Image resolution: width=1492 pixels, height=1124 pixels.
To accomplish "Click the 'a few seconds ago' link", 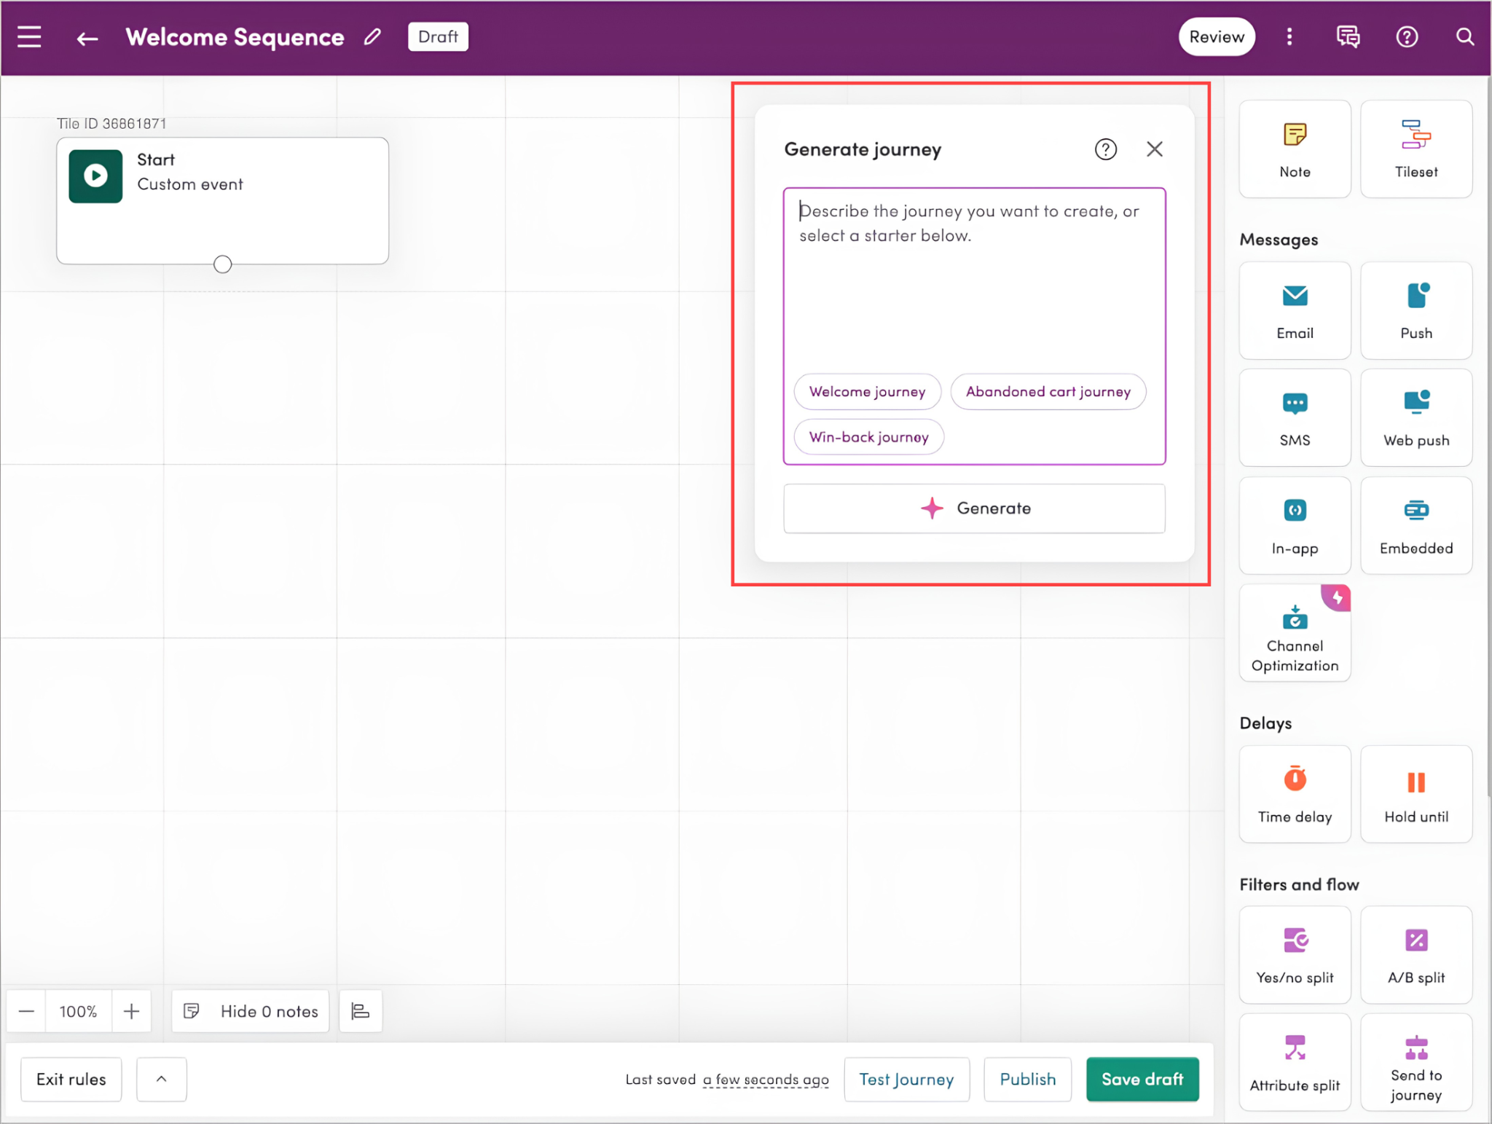I will click(766, 1080).
